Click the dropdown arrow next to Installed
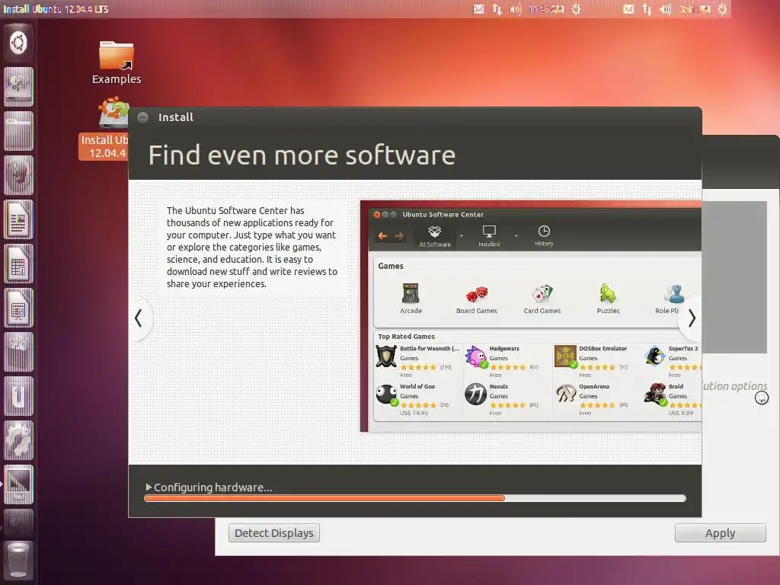 point(516,236)
